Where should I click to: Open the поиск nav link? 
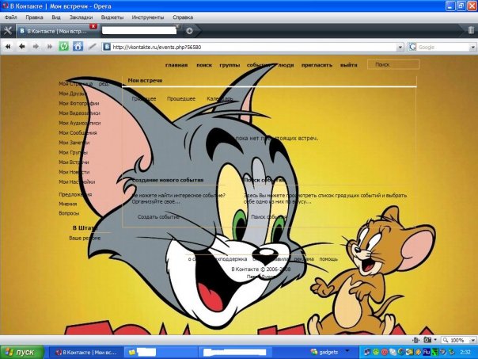pos(204,65)
